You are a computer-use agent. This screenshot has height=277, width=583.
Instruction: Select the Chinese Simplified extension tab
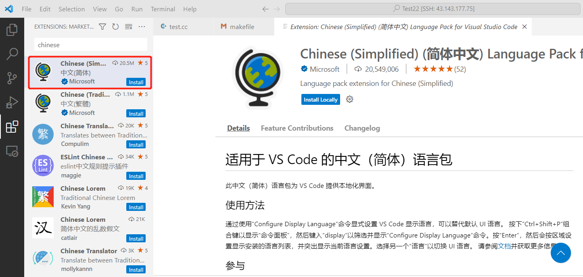(x=403, y=27)
